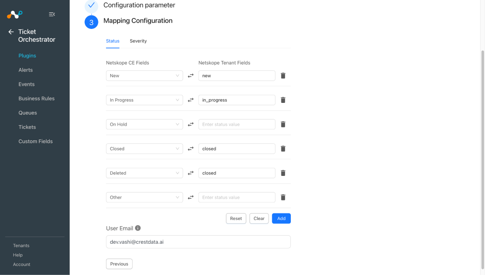The height and width of the screenshot is (275, 485).
Task: Click the User Email info icon
Action: click(x=138, y=228)
